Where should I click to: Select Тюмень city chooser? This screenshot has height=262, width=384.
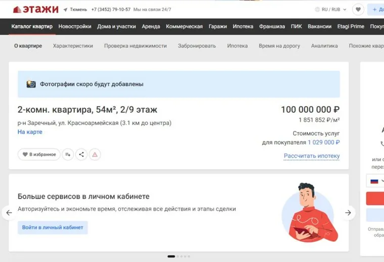(x=78, y=10)
